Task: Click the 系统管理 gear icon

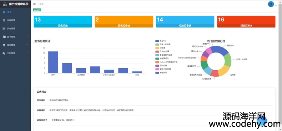Action: tap(4, 20)
